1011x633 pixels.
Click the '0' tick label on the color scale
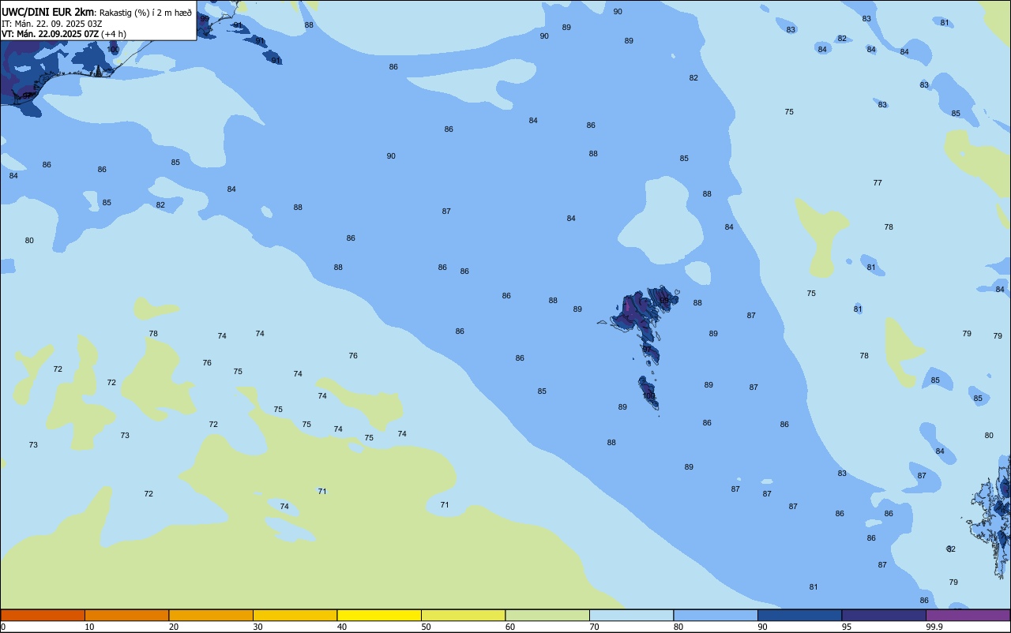[x=3, y=627]
